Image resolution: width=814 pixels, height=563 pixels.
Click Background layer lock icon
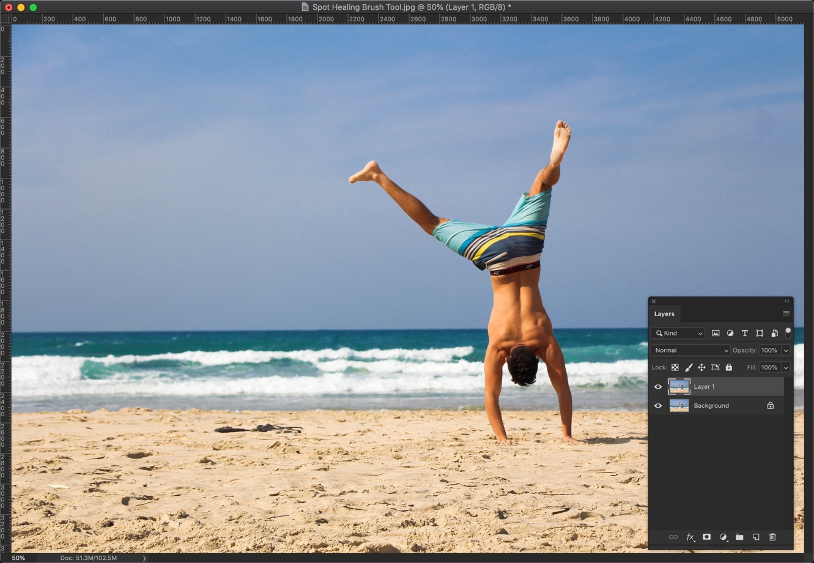[770, 405]
